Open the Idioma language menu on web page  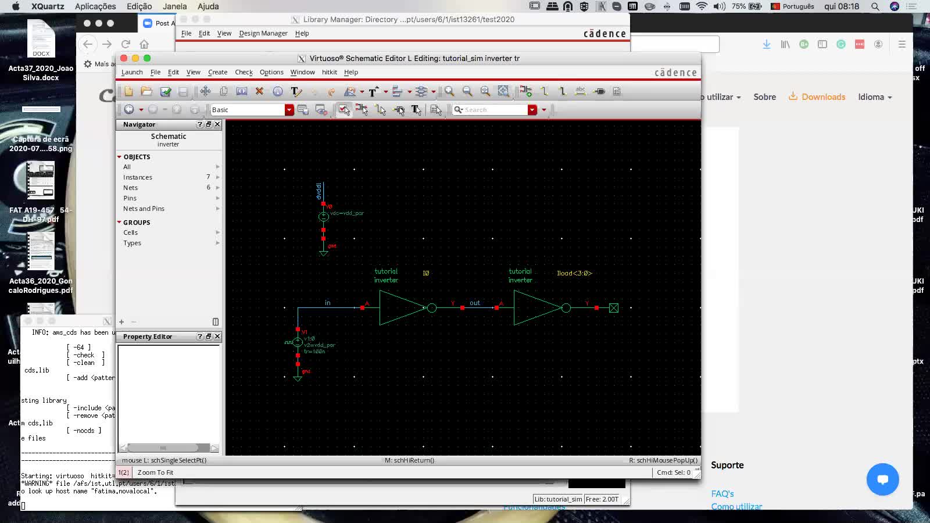coord(875,97)
